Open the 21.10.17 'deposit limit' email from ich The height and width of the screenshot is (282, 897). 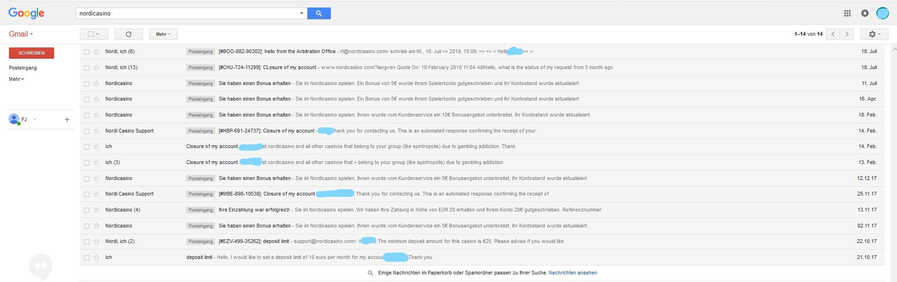point(199,257)
